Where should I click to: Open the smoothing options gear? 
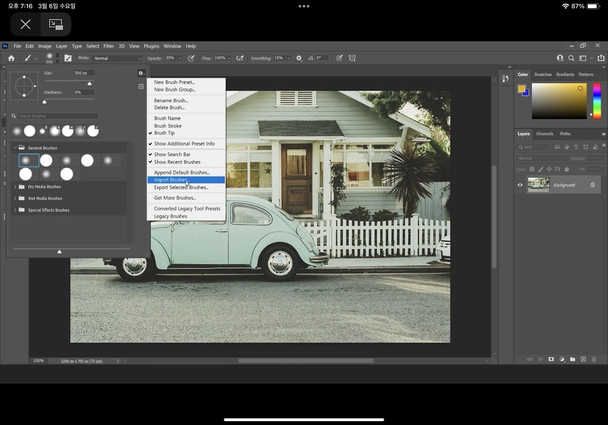[299, 58]
